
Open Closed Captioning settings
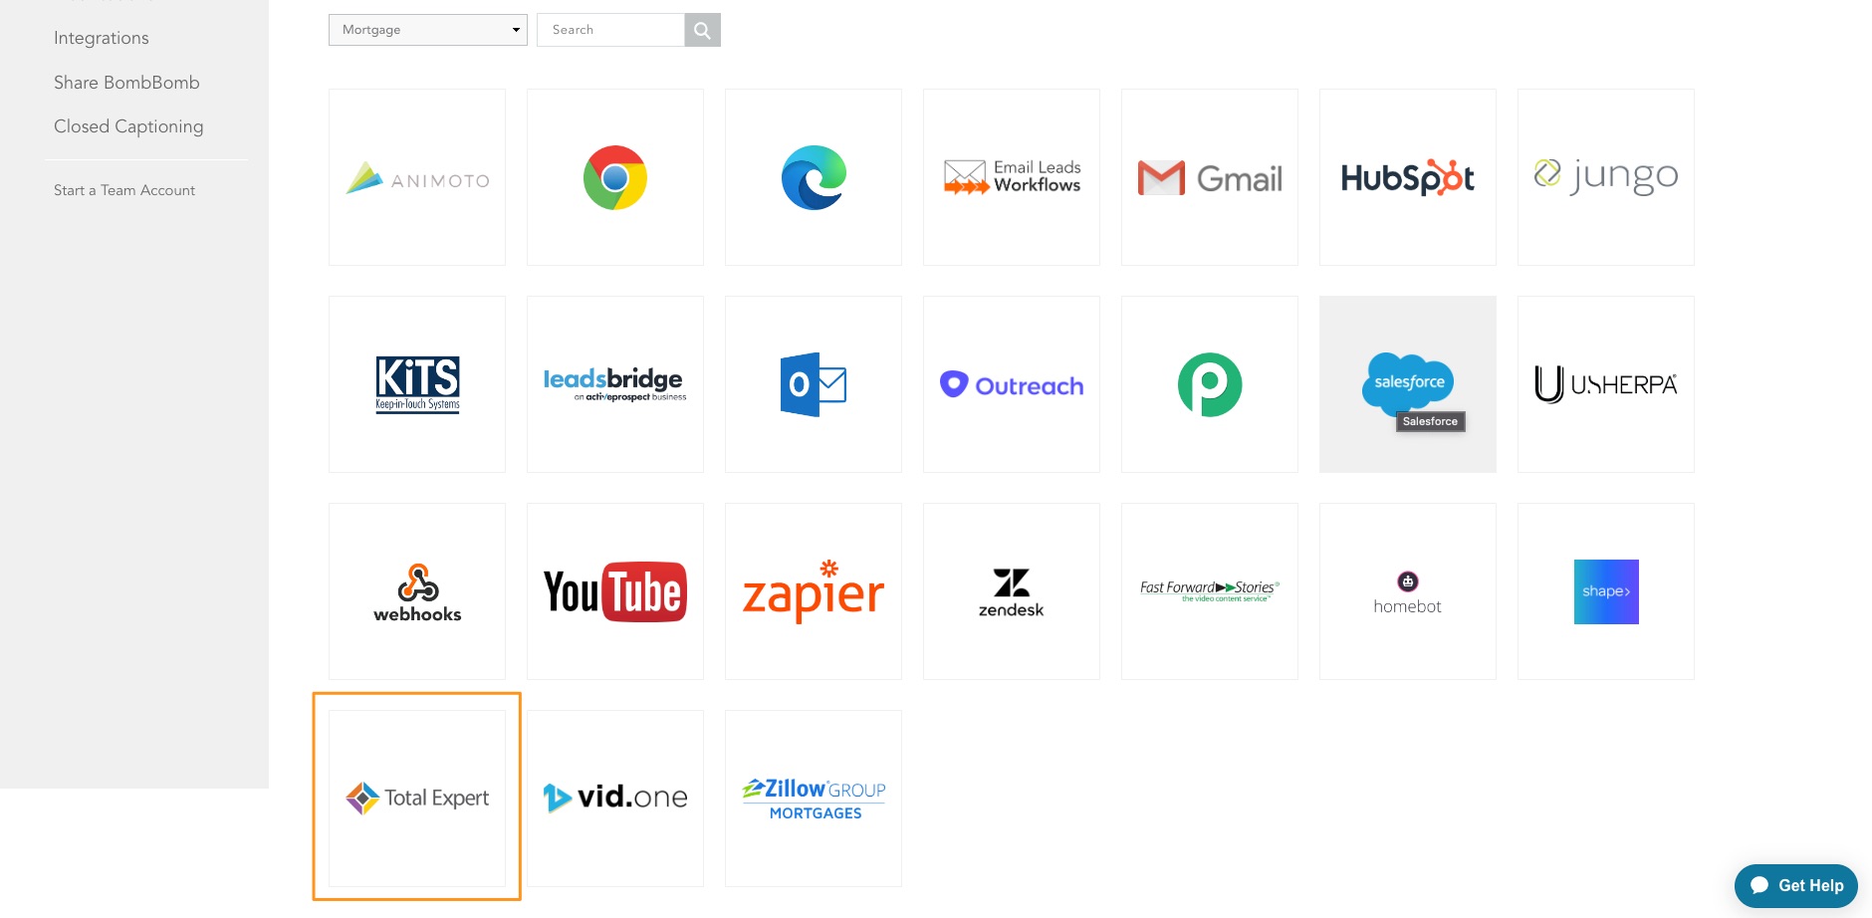[x=128, y=126]
